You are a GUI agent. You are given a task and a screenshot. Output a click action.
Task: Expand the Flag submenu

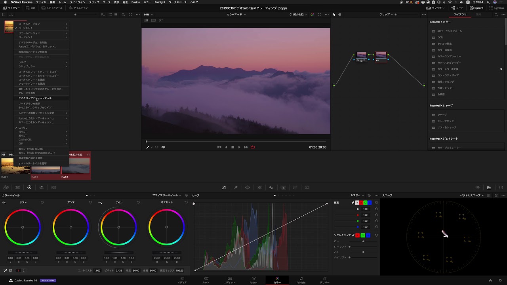(x=42, y=62)
